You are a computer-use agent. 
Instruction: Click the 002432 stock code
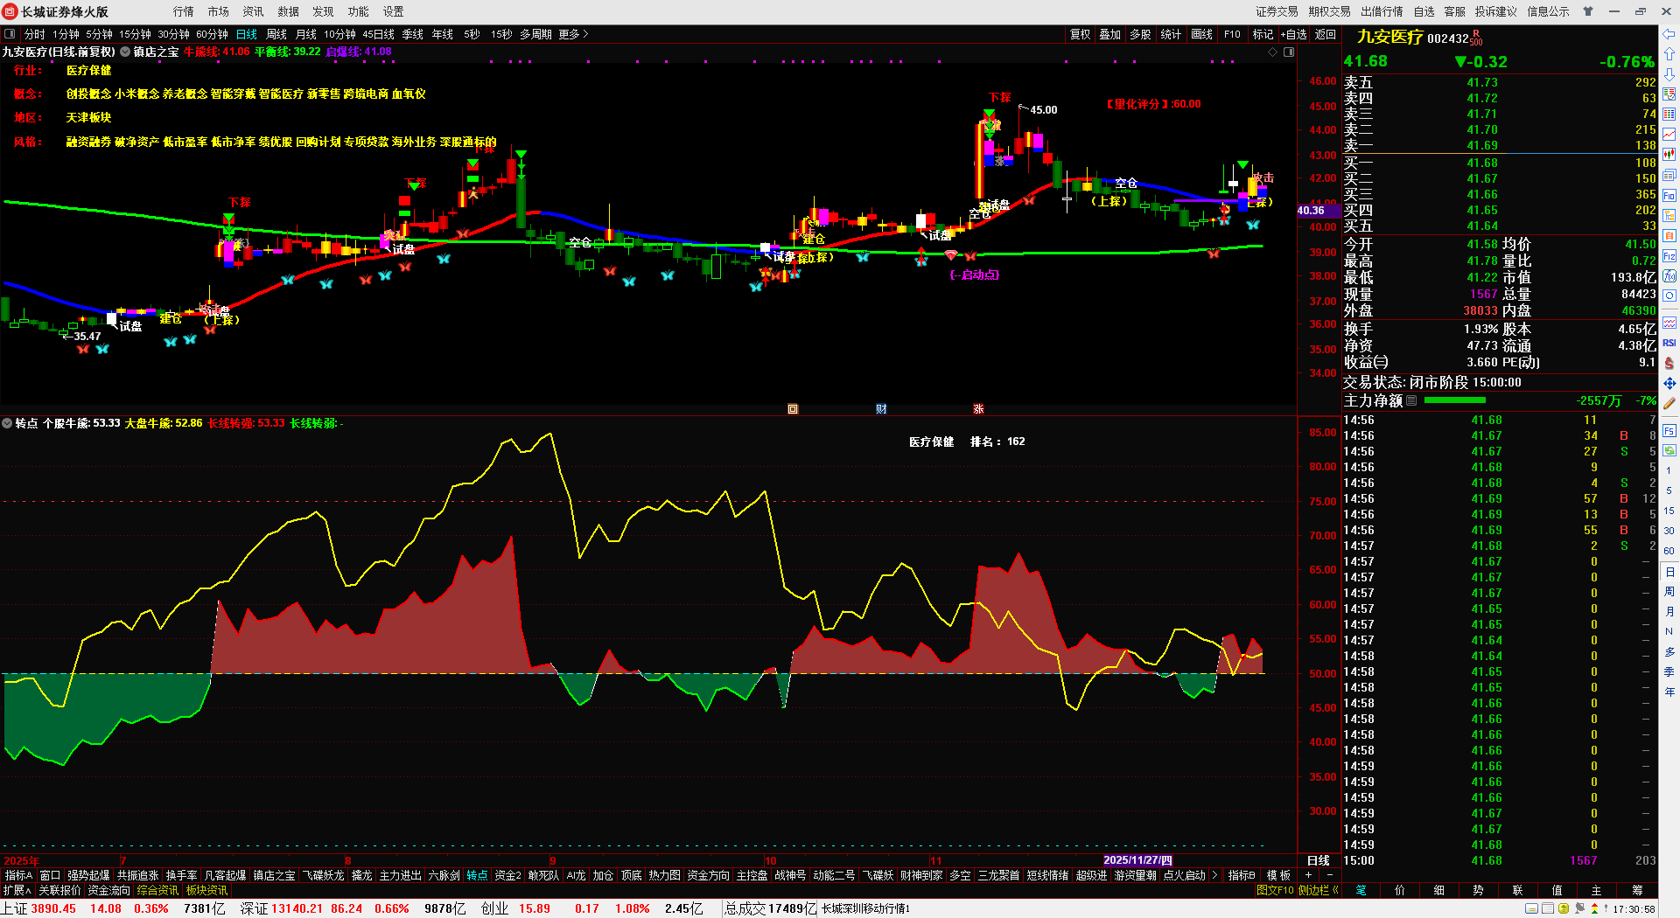[1448, 38]
